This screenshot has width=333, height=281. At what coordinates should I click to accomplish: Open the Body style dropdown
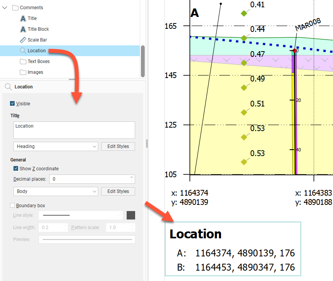coord(56,191)
